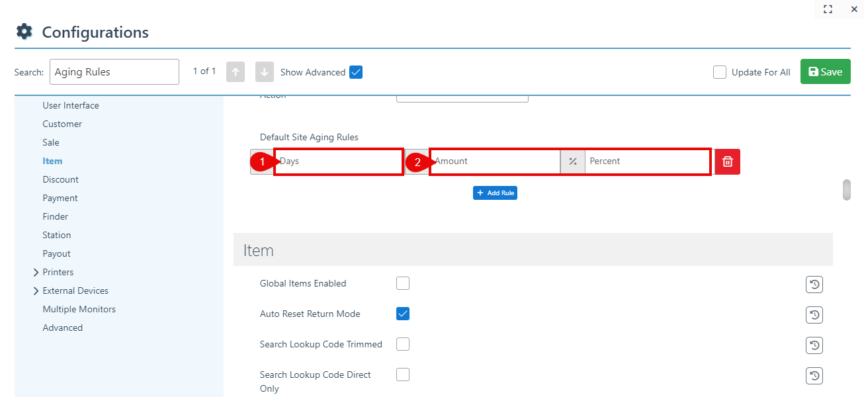This screenshot has width=864, height=397.
Task: Click the fullscreen expand icon
Action: tap(828, 9)
